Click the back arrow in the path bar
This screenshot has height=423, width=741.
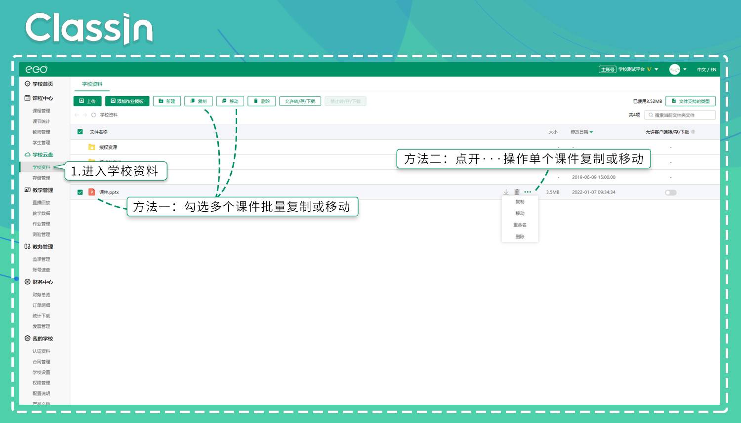click(x=77, y=115)
